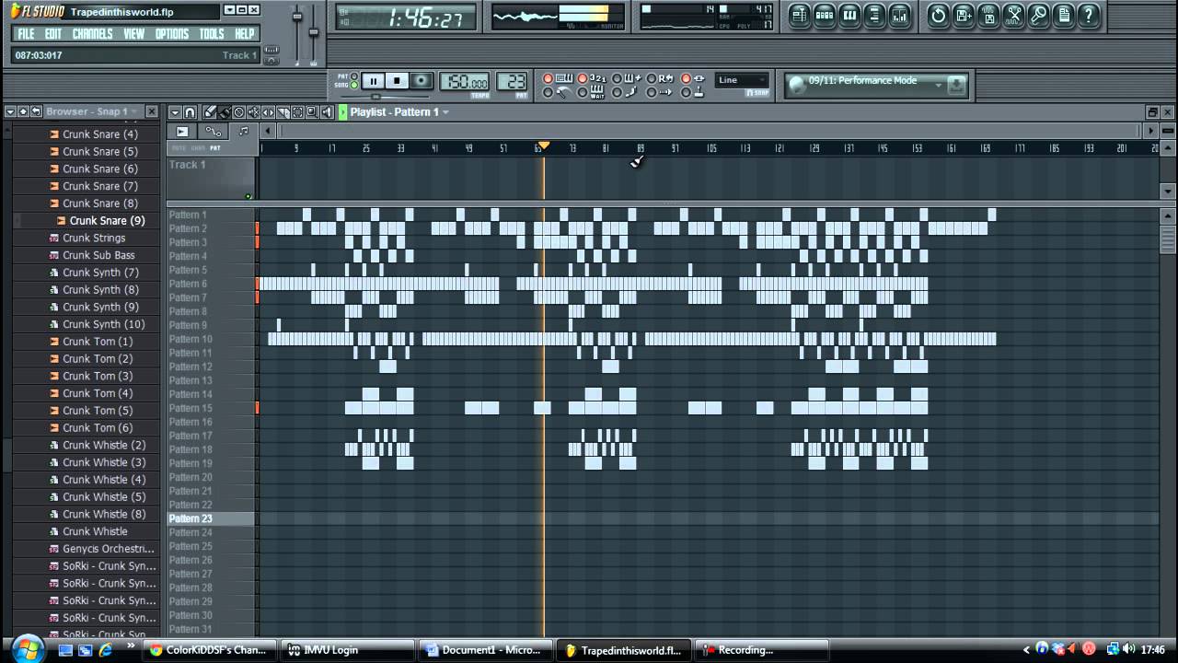Screen dimensions: 1178x663
Task: Click the download arrow beside Performance Mode
Action: point(956,85)
